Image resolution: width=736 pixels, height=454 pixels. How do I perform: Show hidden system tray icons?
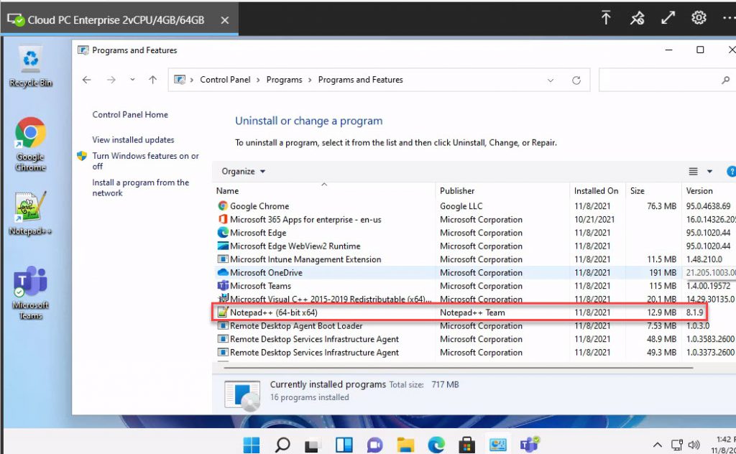(658, 445)
